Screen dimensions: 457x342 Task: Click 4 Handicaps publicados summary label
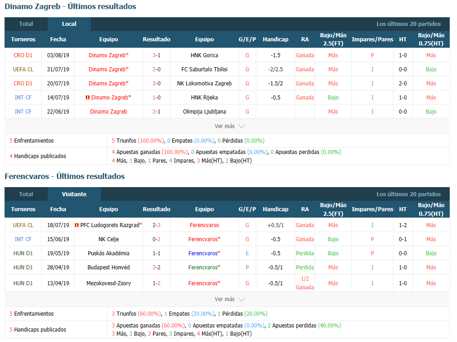[x=38, y=156]
